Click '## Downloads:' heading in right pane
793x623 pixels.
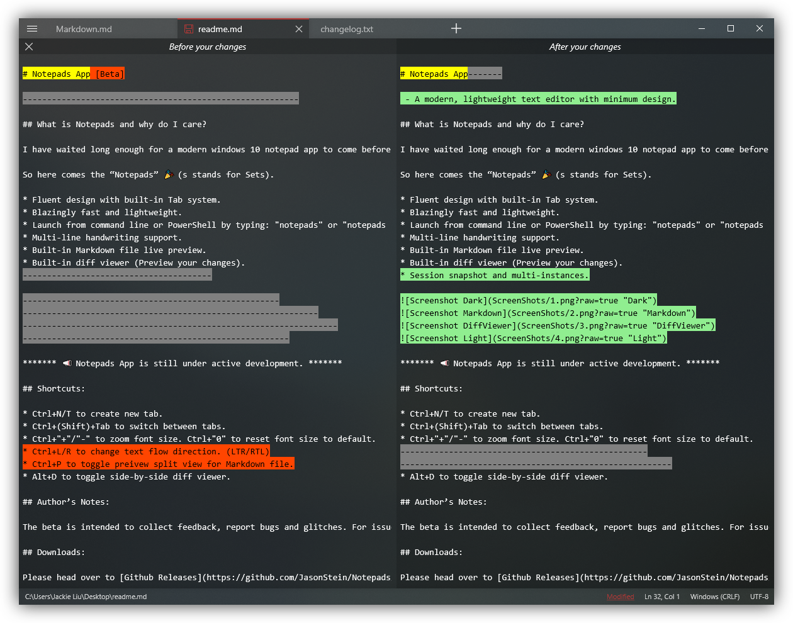431,552
